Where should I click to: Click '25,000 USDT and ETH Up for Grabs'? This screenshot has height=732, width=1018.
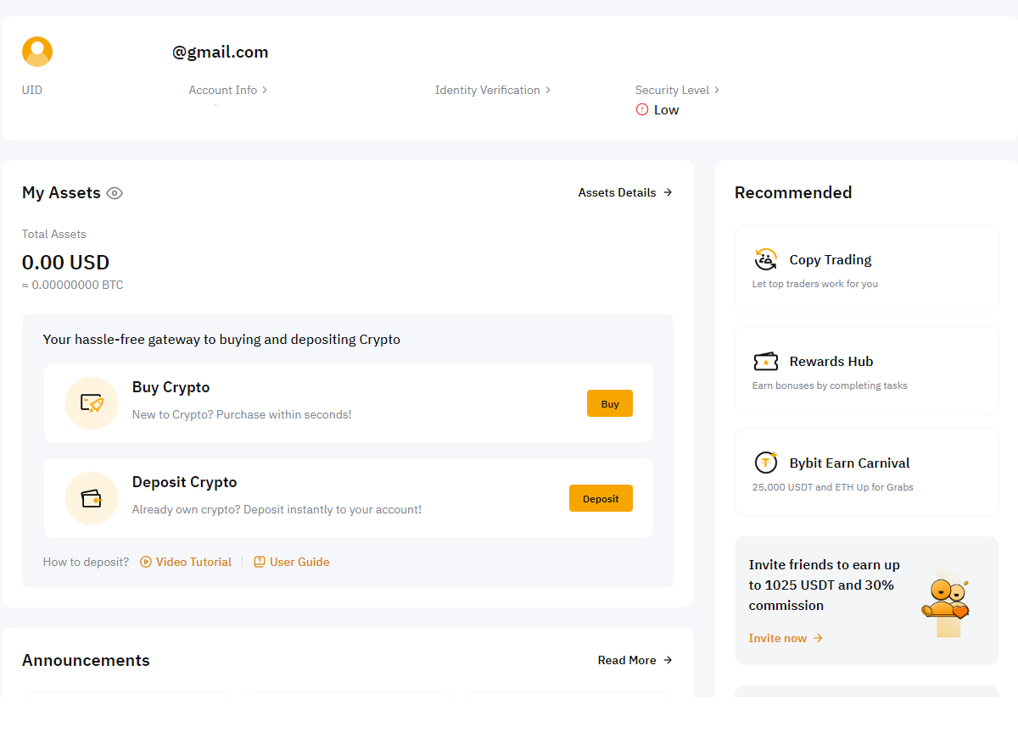[833, 487]
